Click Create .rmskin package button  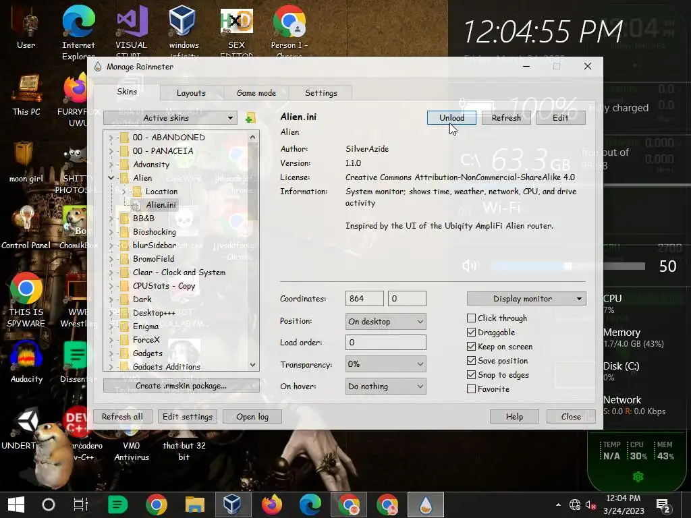(x=181, y=385)
